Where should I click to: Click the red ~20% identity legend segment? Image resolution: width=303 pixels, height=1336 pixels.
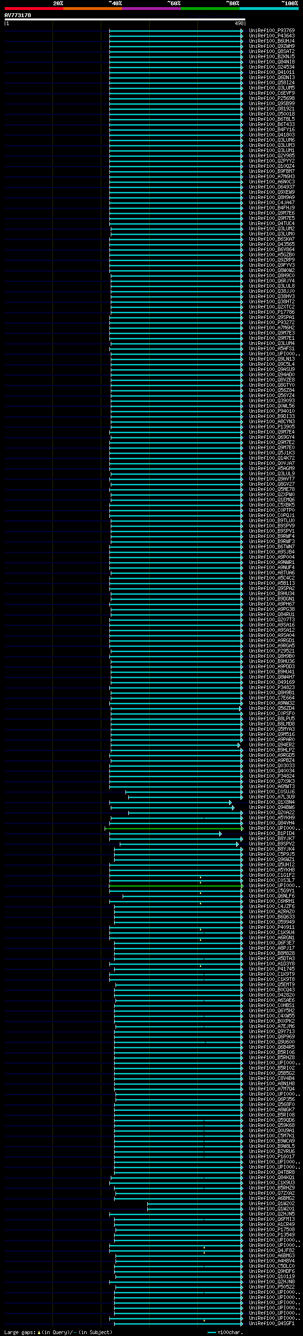click(x=34, y=9)
